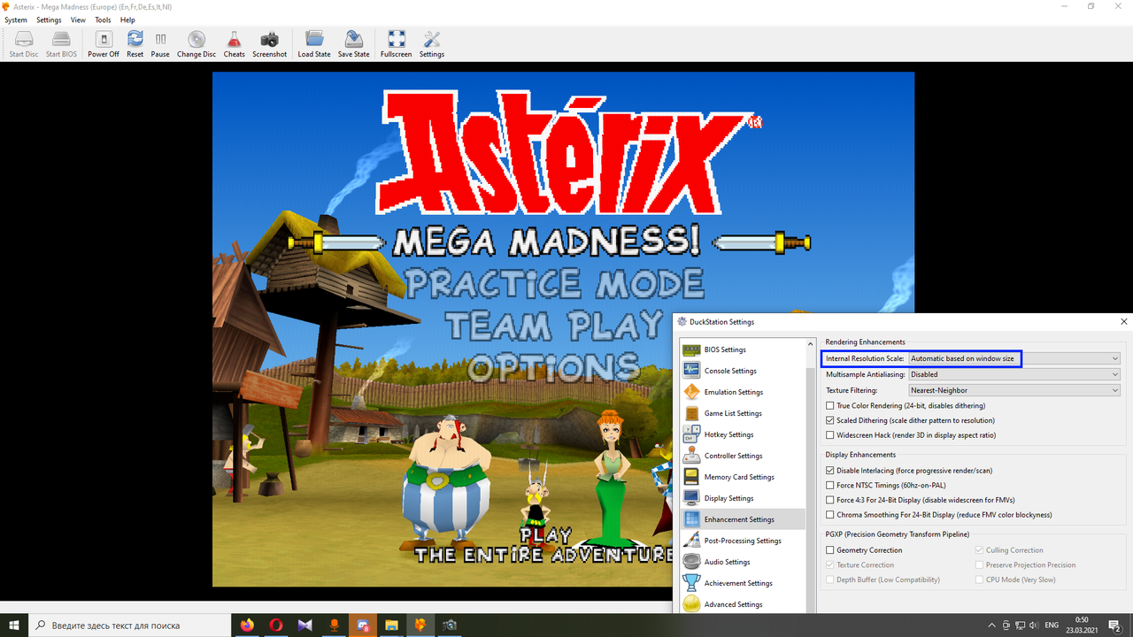This screenshot has height=637, width=1133.
Task: Open the Change Disc tool
Action: (x=197, y=43)
